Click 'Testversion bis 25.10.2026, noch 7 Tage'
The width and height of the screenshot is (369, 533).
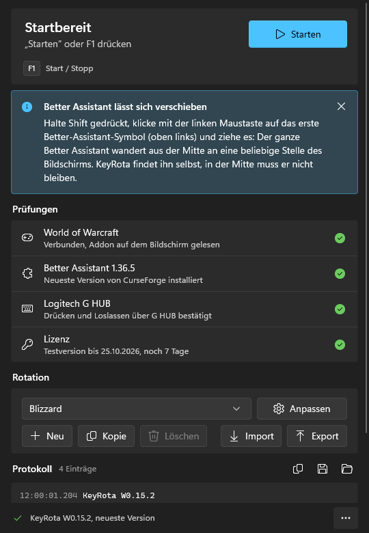116,351
